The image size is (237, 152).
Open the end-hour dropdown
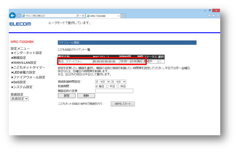click(x=115, y=82)
